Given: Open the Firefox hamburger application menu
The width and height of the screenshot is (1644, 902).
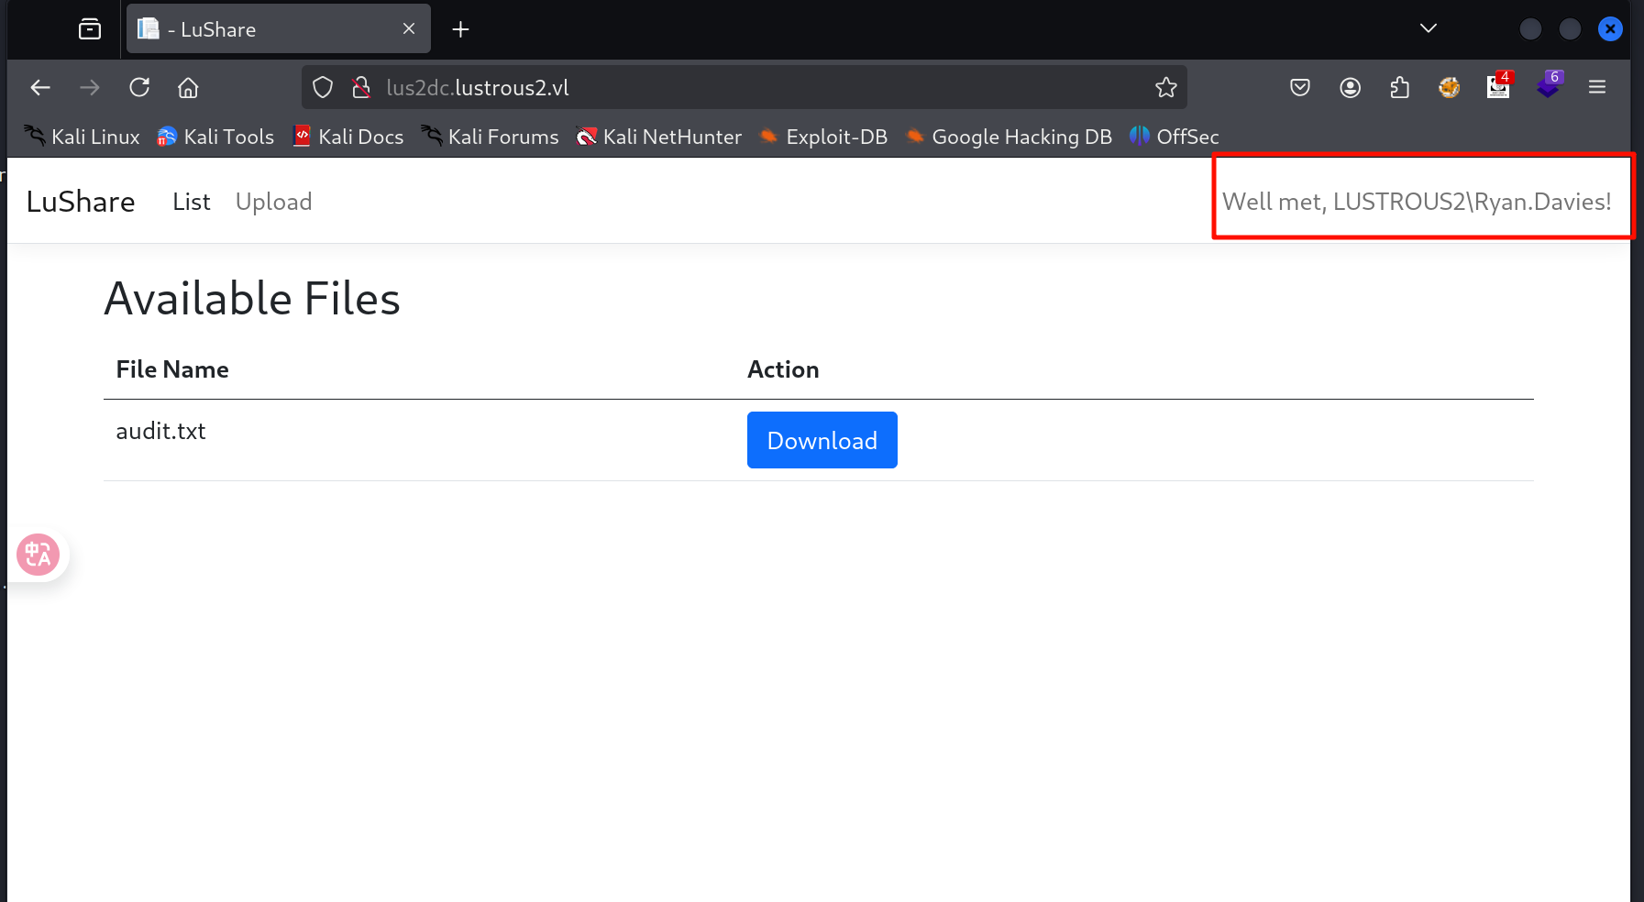Looking at the screenshot, I should [x=1596, y=87].
